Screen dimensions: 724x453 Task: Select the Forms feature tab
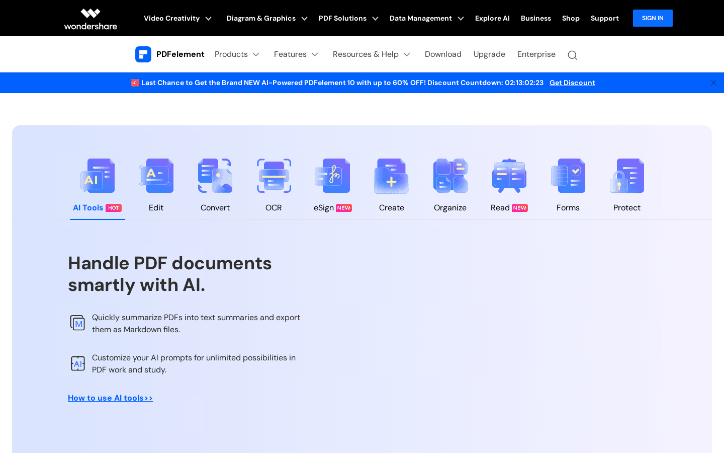(568, 207)
